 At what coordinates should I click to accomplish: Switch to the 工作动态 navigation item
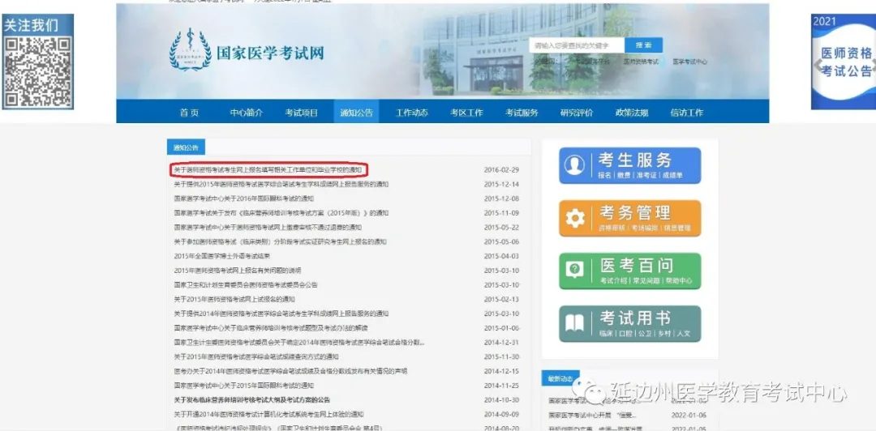tap(411, 113)
